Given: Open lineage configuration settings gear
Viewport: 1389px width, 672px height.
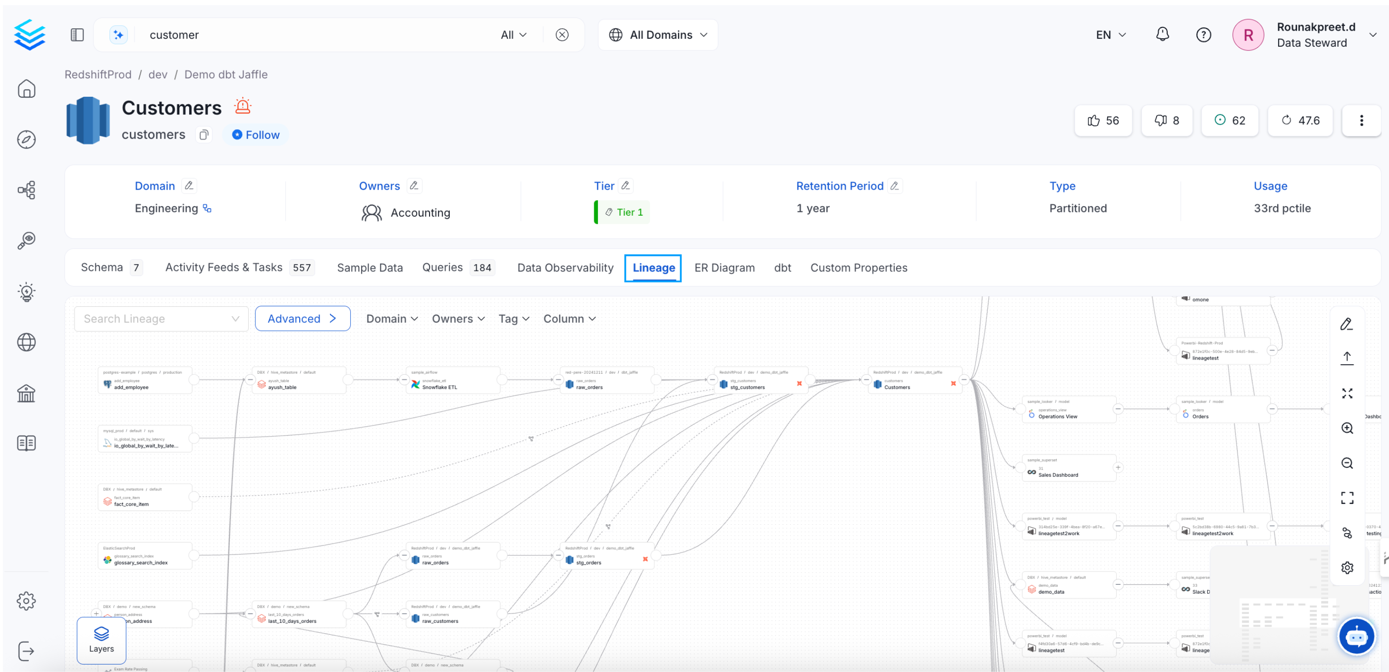Looking at the screenshot, I should point(1347,567).
